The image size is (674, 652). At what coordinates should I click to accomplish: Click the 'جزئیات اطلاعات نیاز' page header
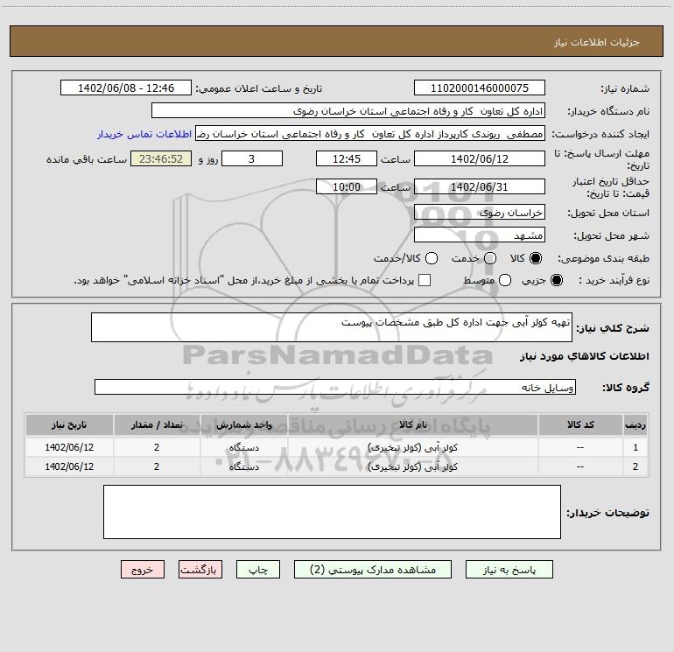(x=597, y=42)
